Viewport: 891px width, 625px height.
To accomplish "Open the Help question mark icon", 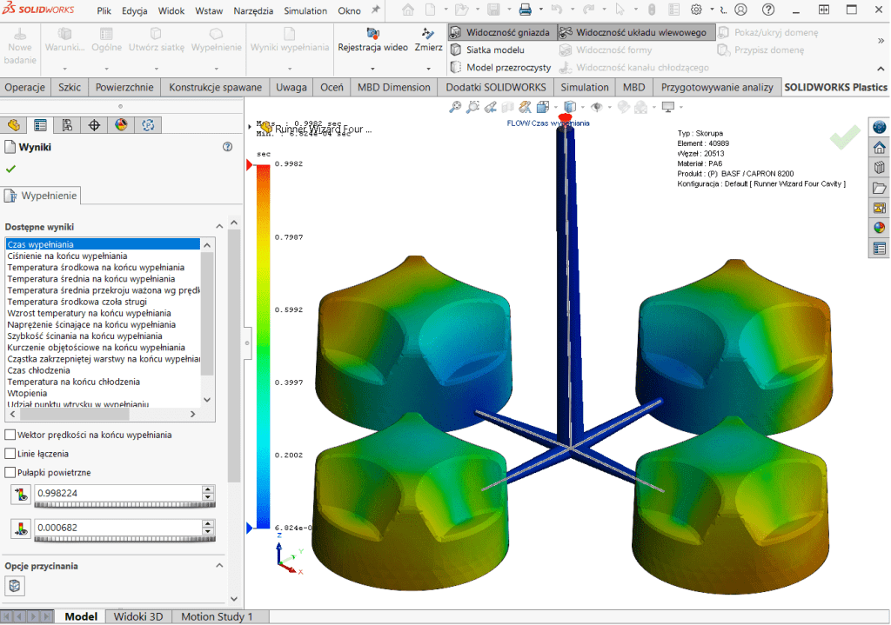I will (768, 10).
